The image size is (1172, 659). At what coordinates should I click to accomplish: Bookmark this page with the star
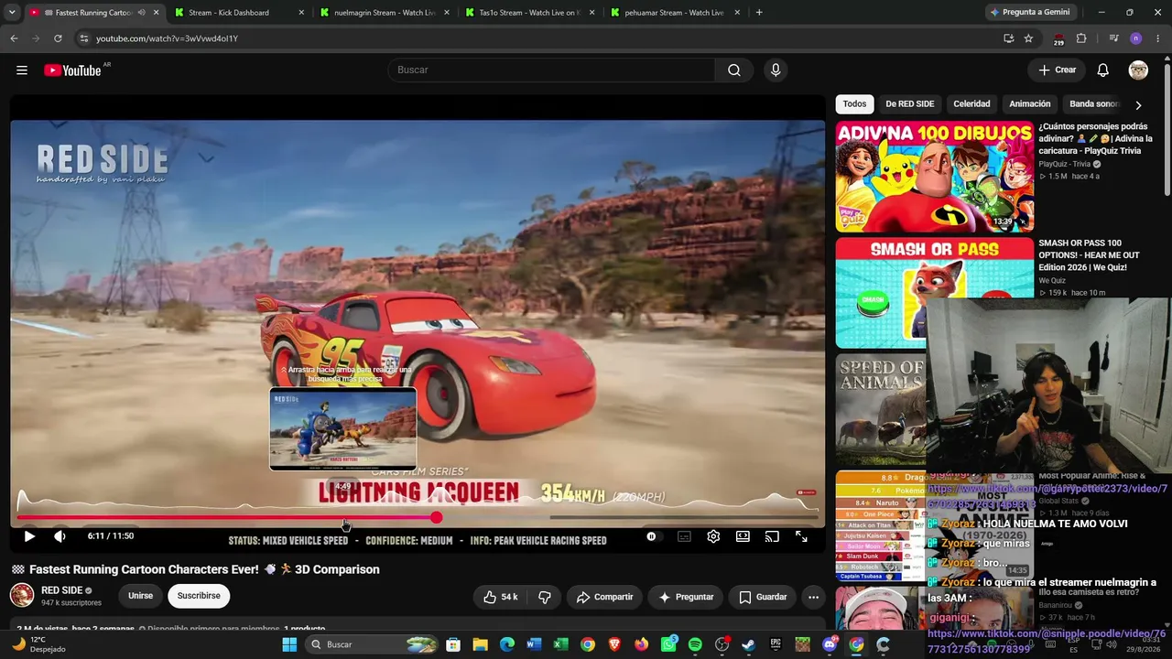[1028, 38]
